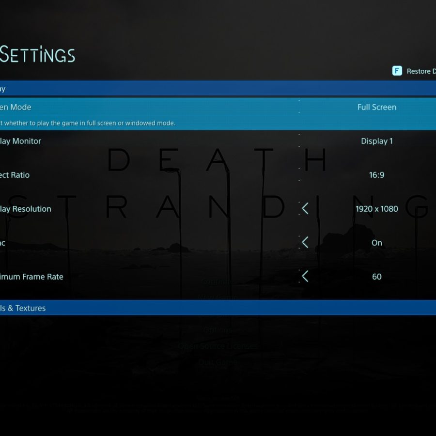436x436 pixels.
Task: Select the Full Screen value
Action: tap(377, 107)
